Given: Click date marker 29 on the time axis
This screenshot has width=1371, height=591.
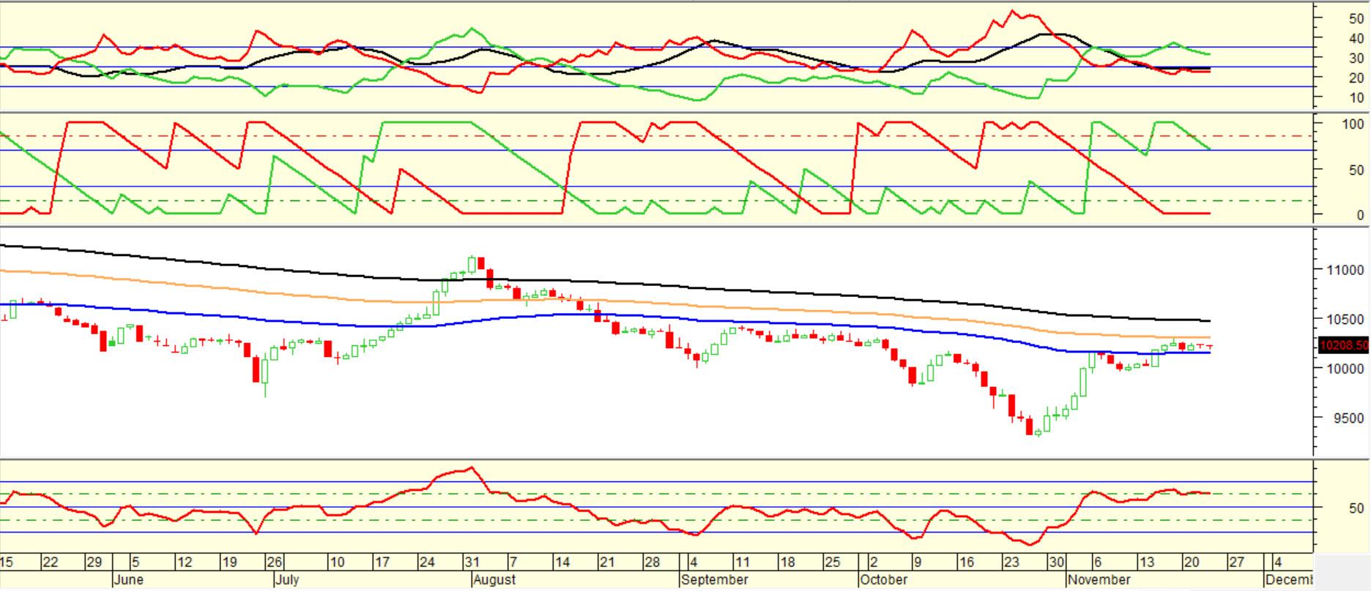Looking at the screenshot, I should [94, 562].
